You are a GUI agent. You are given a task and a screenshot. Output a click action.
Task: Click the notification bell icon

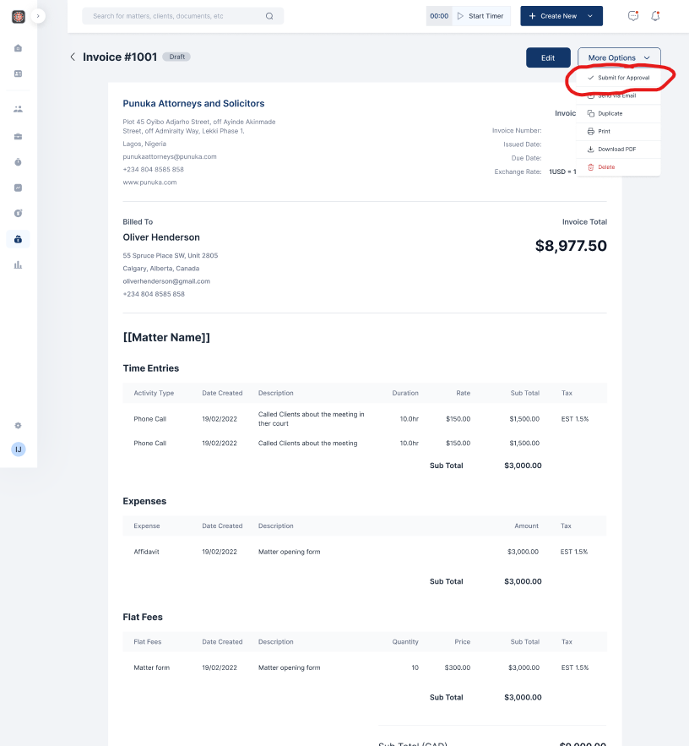coord(656,16)
